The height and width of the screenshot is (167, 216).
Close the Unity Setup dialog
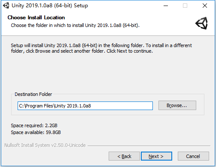click(205, 6)
